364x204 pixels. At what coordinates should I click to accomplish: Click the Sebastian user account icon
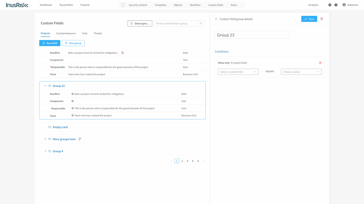(344, 5)
